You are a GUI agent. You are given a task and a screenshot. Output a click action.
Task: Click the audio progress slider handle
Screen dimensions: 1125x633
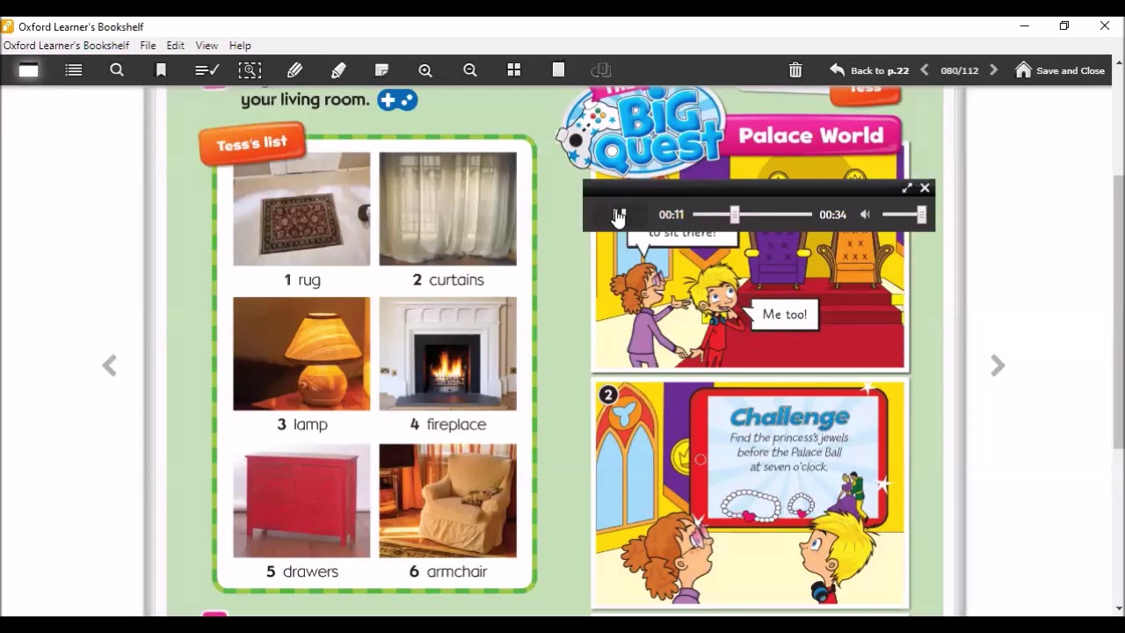click(x=735, y=215)
